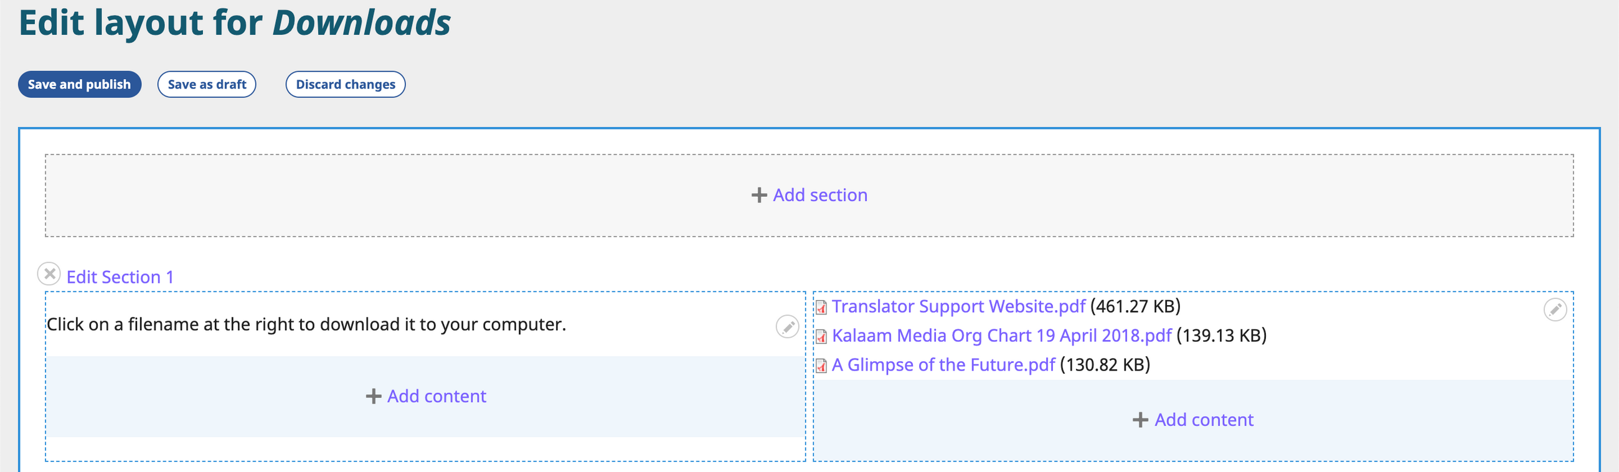This screenshot has width=1619, height=472.
Task: Click the PDF icon beside Kalaam Media Org Chart
Action: (x=821, y=336)
